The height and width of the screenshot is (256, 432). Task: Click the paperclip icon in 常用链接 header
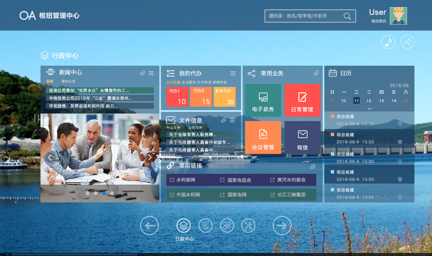point(313,166)
